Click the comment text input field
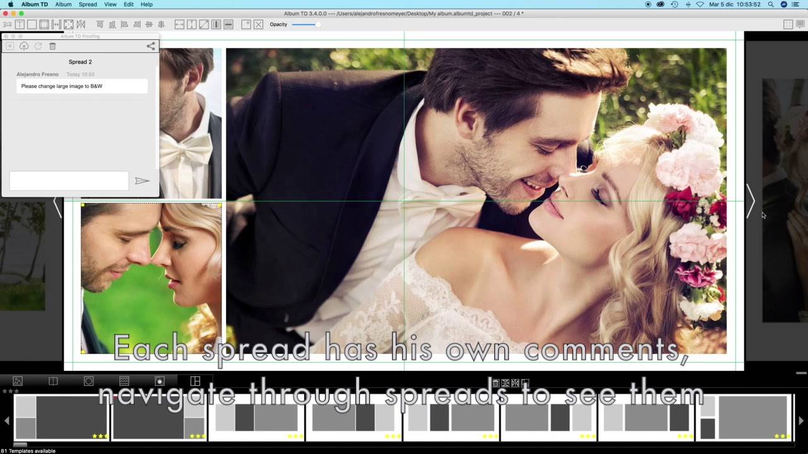 pos(69,181)
